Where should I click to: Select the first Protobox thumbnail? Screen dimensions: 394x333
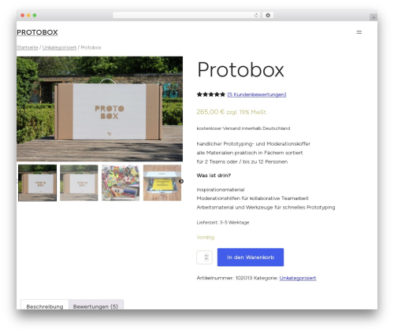(x=37, y=183)
